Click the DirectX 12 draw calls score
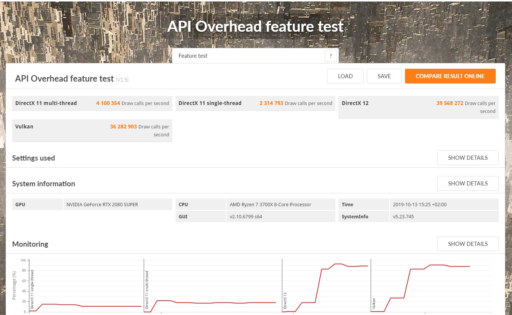 click(450, 103)
